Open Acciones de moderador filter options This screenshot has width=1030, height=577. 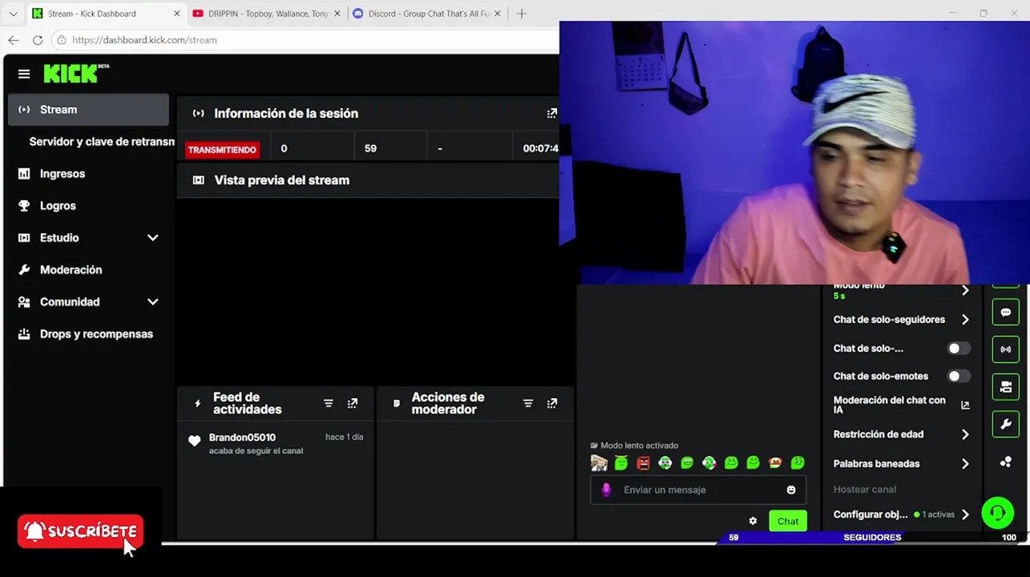pyautogui.click(x=528, y=403)
